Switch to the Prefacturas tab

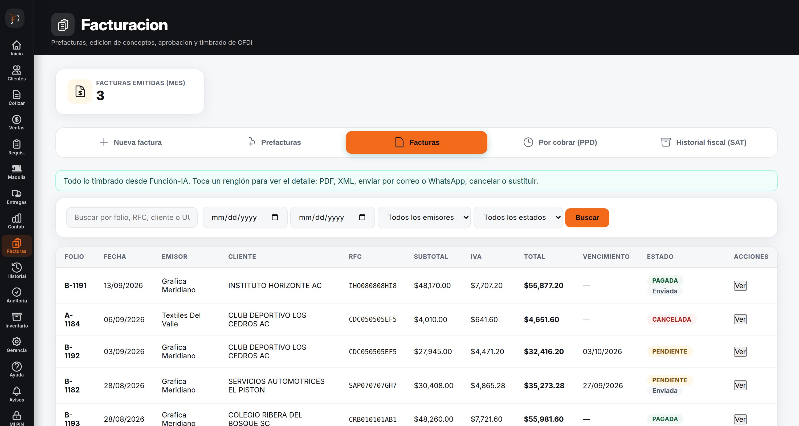274,142
